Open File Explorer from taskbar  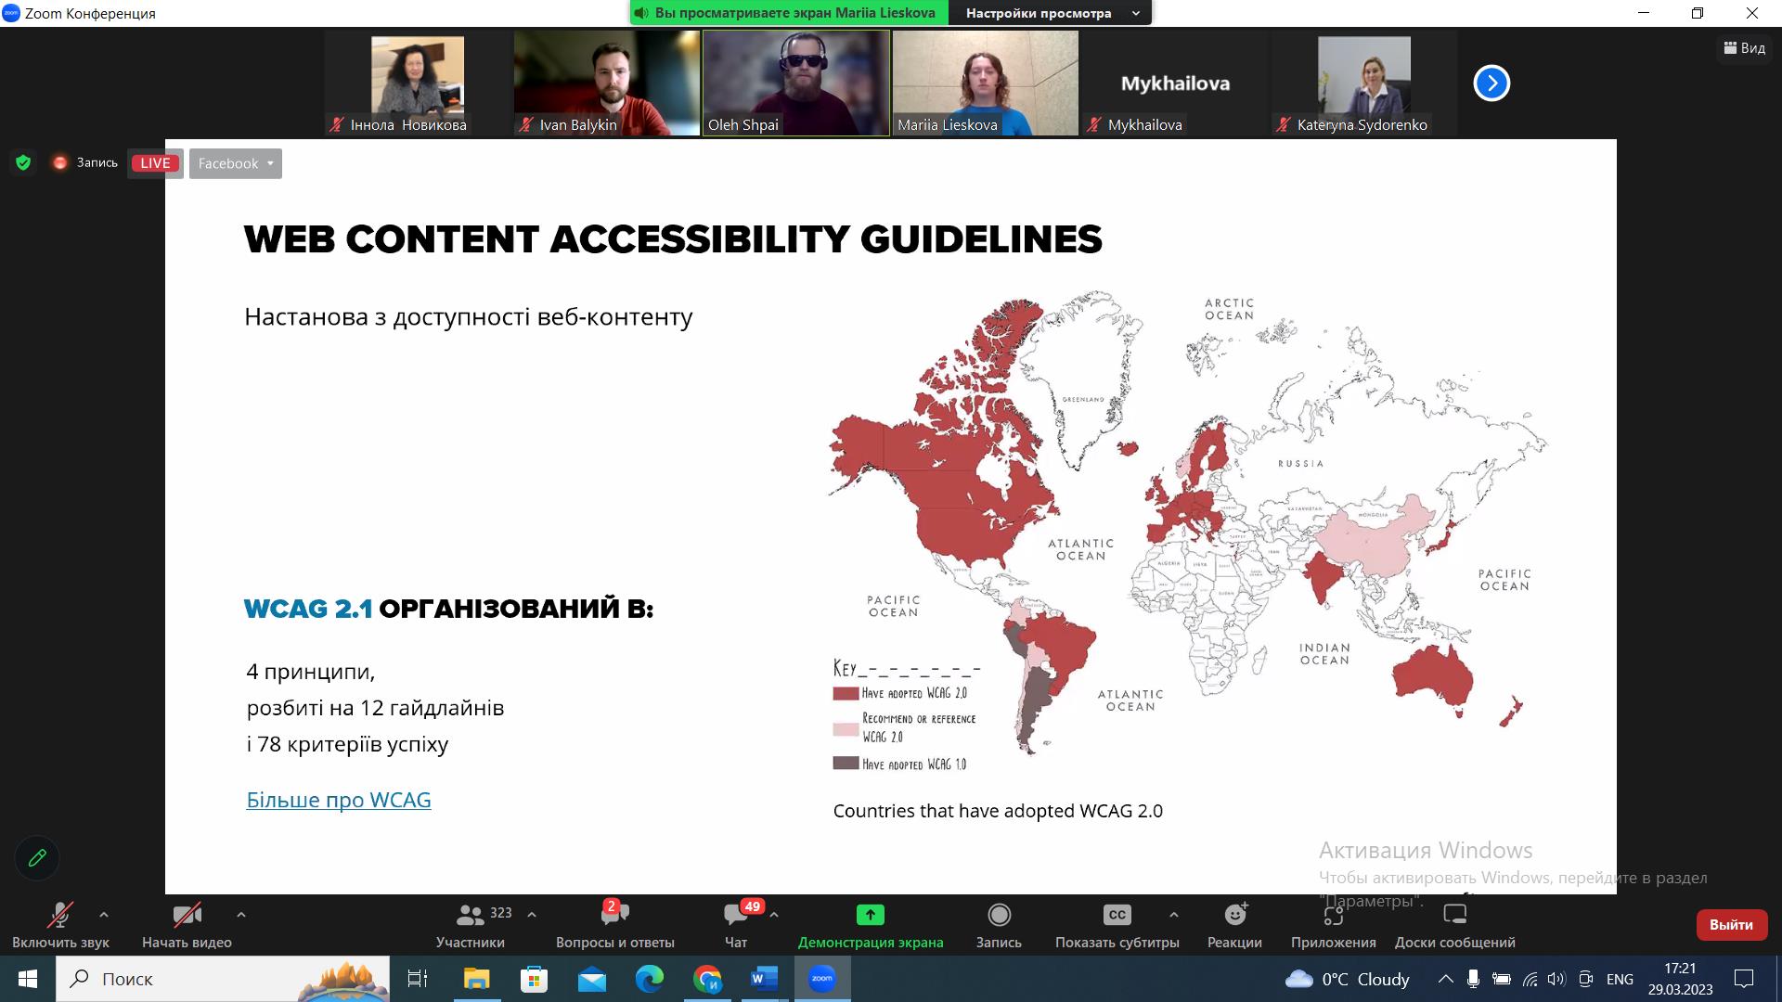(476, 979)
